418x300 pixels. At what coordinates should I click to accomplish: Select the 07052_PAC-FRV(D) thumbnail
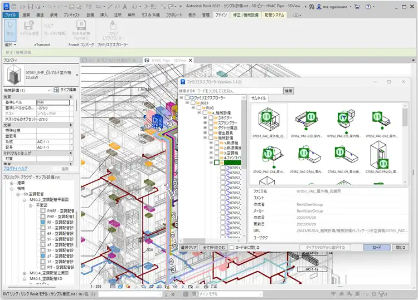coord(382,157)
